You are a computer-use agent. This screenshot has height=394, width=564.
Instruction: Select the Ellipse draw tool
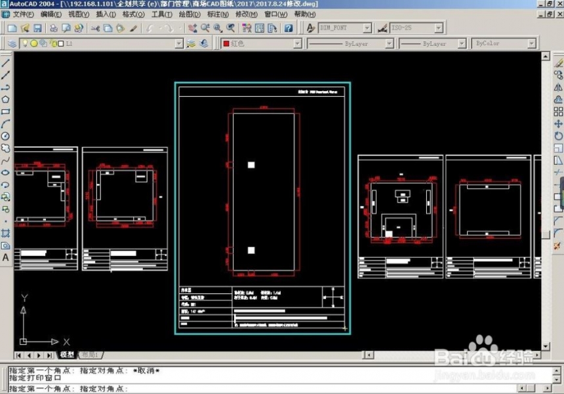click(x=6, y=173)
